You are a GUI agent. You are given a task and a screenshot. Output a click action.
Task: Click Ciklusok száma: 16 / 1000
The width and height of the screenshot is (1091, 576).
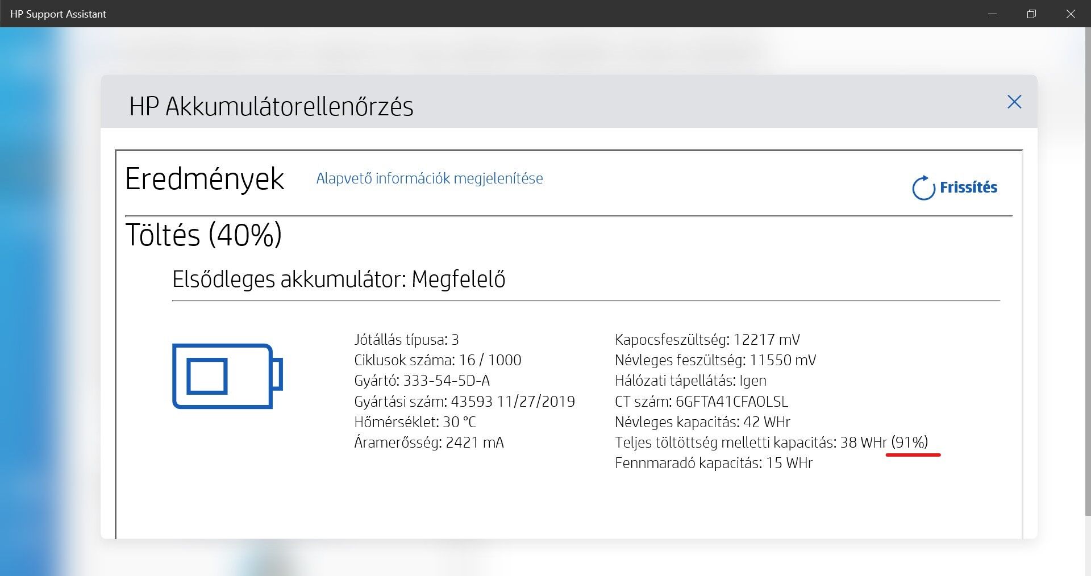click(x=438, y=360)
